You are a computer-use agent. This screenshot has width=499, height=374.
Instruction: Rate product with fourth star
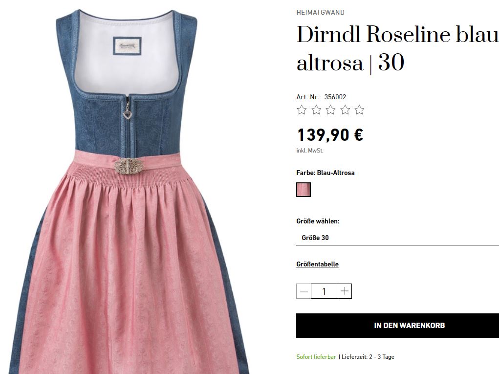345,110
